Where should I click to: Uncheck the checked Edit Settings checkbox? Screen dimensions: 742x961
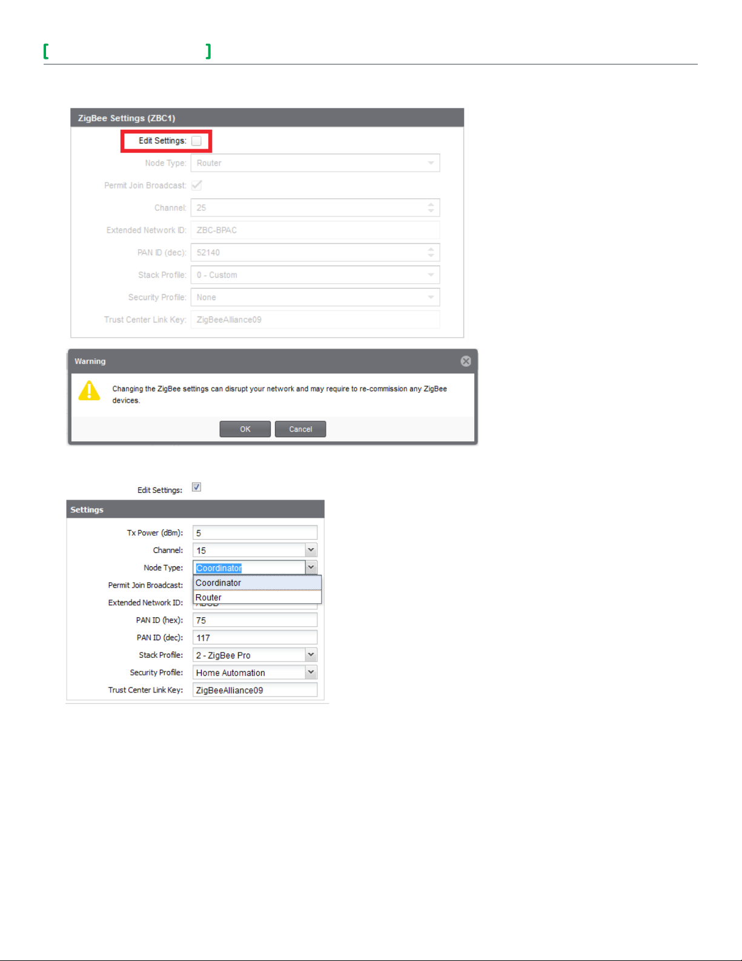tap(196, 487)
